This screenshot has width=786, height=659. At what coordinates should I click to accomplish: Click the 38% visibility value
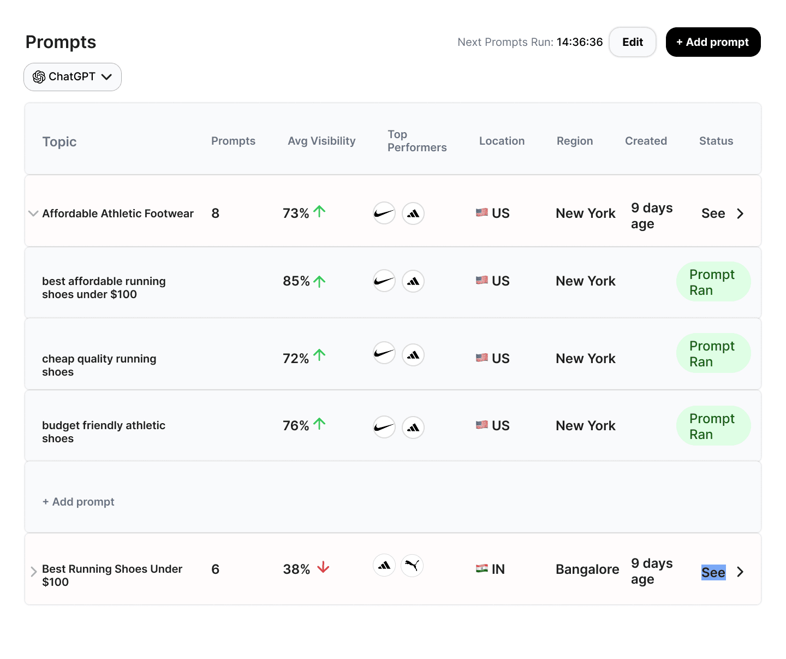(296, 569)
